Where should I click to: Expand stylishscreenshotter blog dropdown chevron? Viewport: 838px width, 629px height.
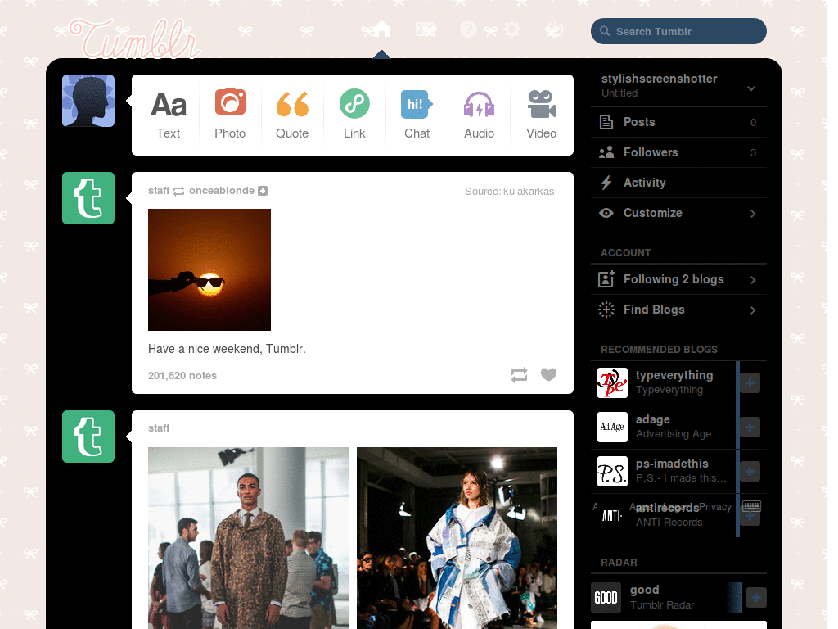(751, 88)
